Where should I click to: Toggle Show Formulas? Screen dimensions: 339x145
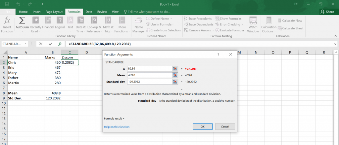[228, 18]
